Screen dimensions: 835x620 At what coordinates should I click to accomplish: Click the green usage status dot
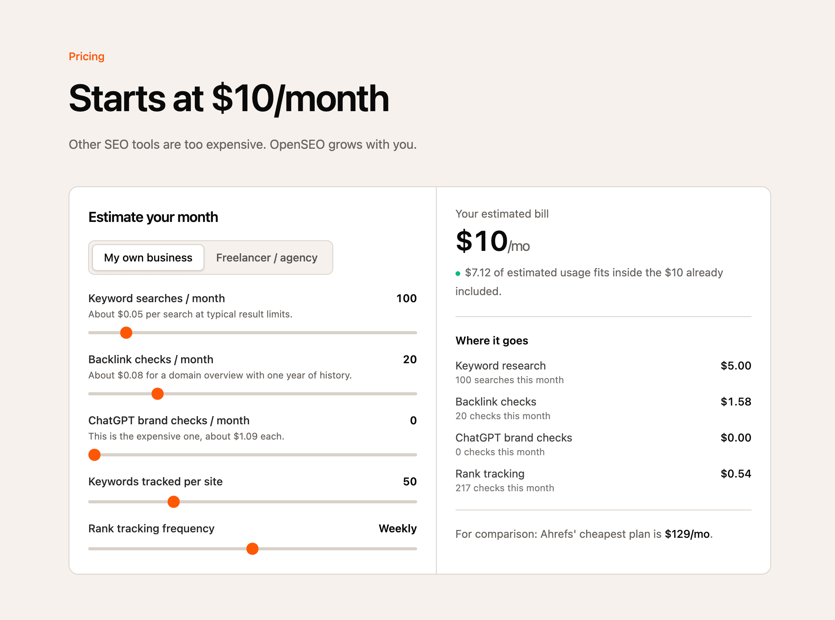tap(458, 274)
